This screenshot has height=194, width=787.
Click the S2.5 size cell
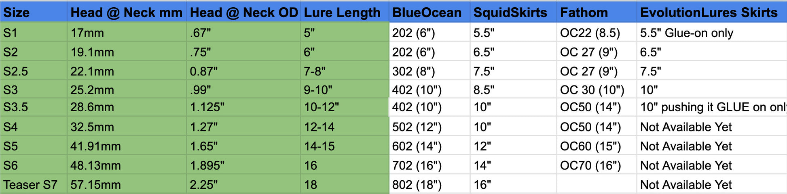click(x=34, y=71)
